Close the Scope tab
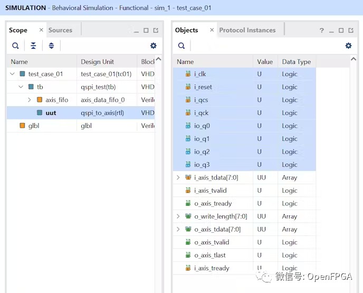The height and width of the screenshot is (293, 363). point(41,30)
